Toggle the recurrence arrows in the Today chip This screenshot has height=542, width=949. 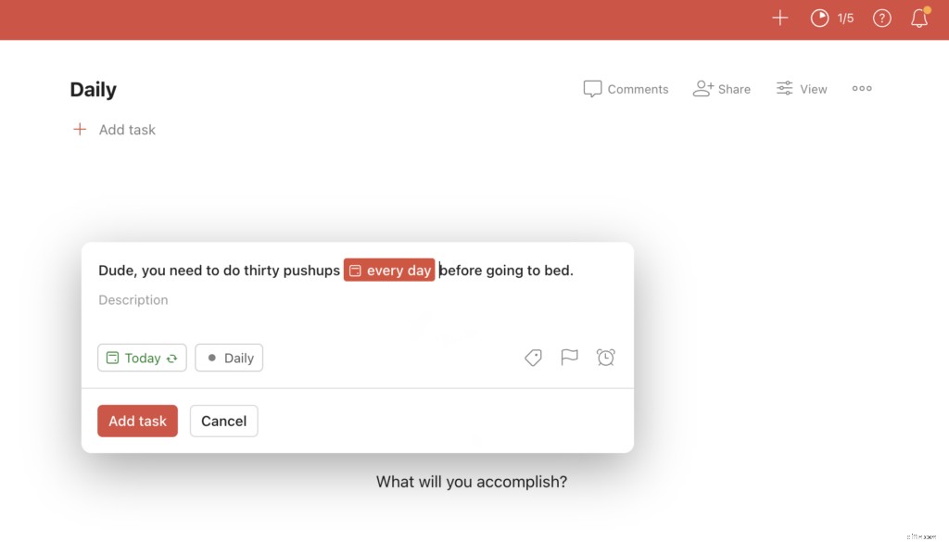pos(172,358)
